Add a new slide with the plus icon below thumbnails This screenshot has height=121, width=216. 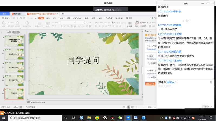pyautogui.click(x=13, y=102)
